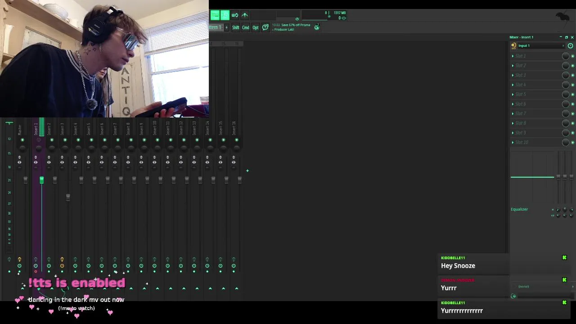Click the Insert 1 pan knob

39,148
